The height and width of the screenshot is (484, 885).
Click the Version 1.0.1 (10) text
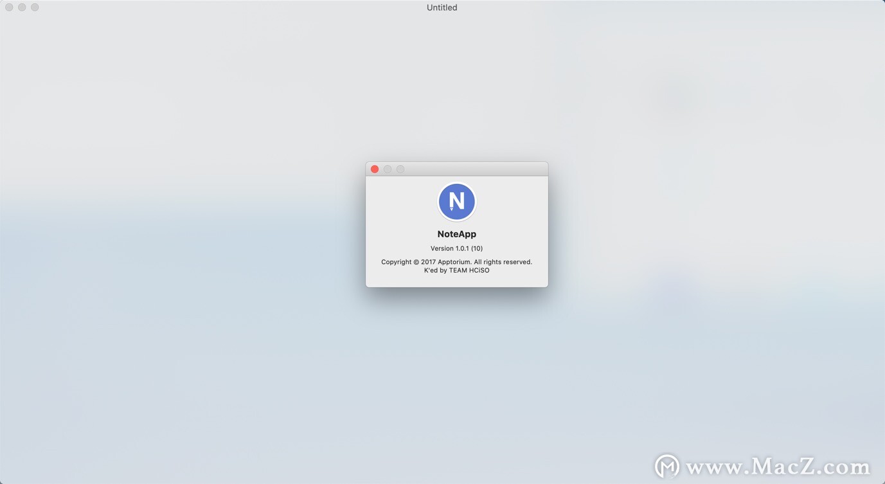(x=457, y=248)
